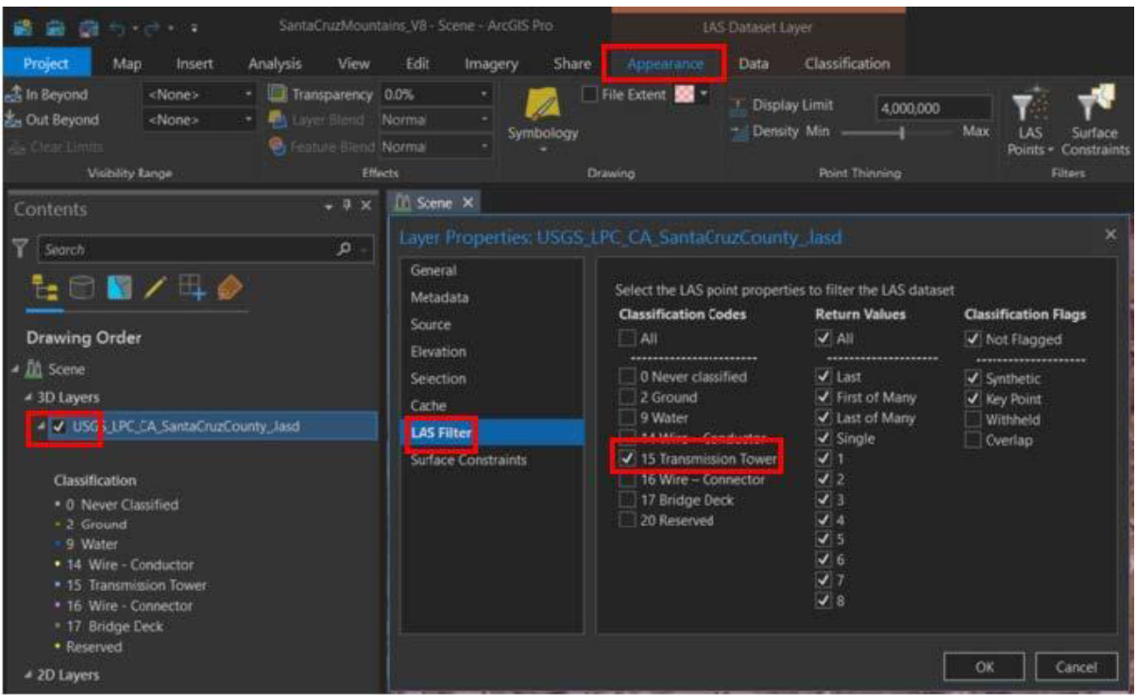Click the Undo arrow icon
The image size is (1137, 695).
[120, 26]
